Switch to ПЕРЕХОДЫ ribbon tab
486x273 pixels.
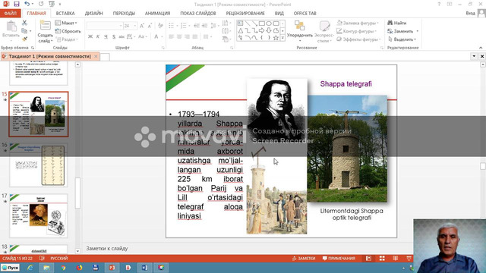click(x=124, y=14)
